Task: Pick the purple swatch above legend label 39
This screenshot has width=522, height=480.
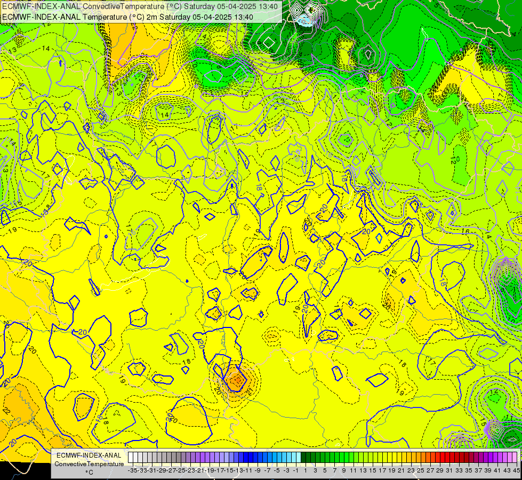Action: [x=485, y=458]
